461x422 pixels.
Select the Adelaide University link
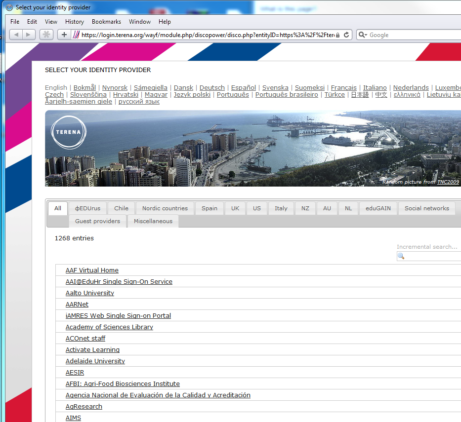[x=95, y=361]
